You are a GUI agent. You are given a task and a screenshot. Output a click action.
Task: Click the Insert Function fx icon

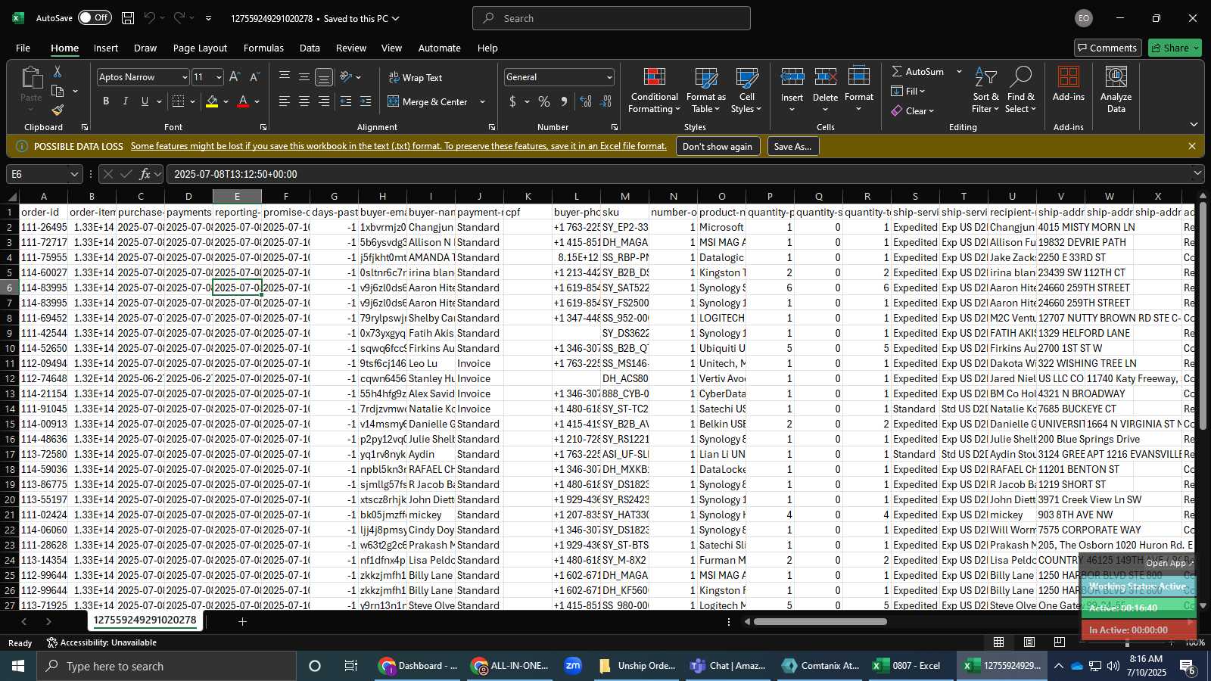[x=145, y=174]
